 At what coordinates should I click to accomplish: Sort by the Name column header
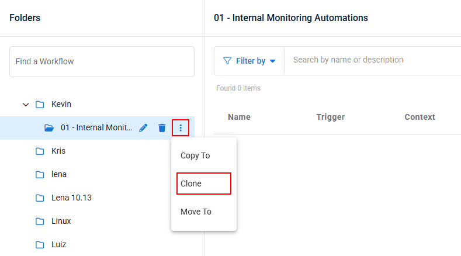click(239, 117)
